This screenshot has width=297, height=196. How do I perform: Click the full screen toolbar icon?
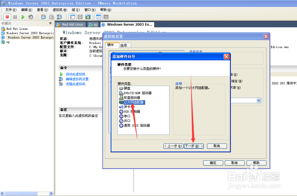pos(88,17)
